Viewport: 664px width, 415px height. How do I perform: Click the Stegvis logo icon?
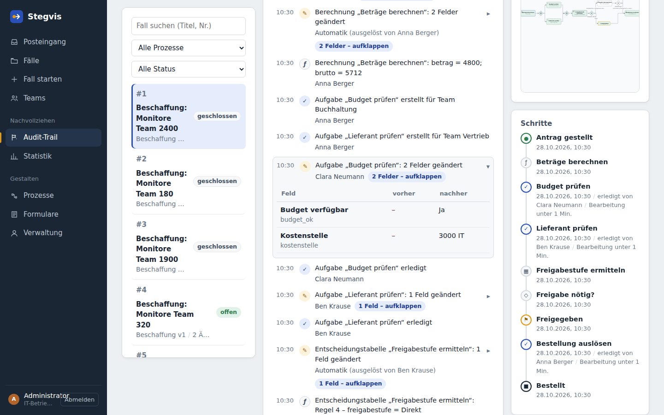click(x=17, y=17)
